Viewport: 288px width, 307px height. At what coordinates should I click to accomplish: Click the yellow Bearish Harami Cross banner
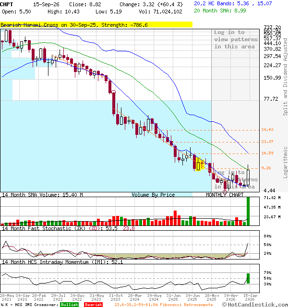coord(96,25)
